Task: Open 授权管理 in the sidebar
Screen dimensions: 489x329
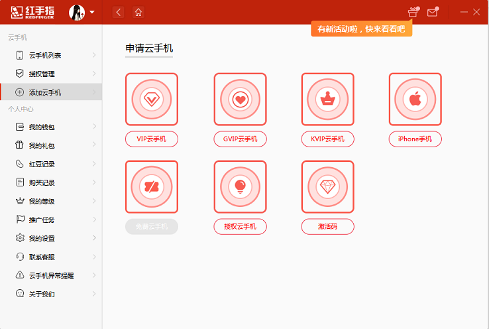Action: click(51, 74)
